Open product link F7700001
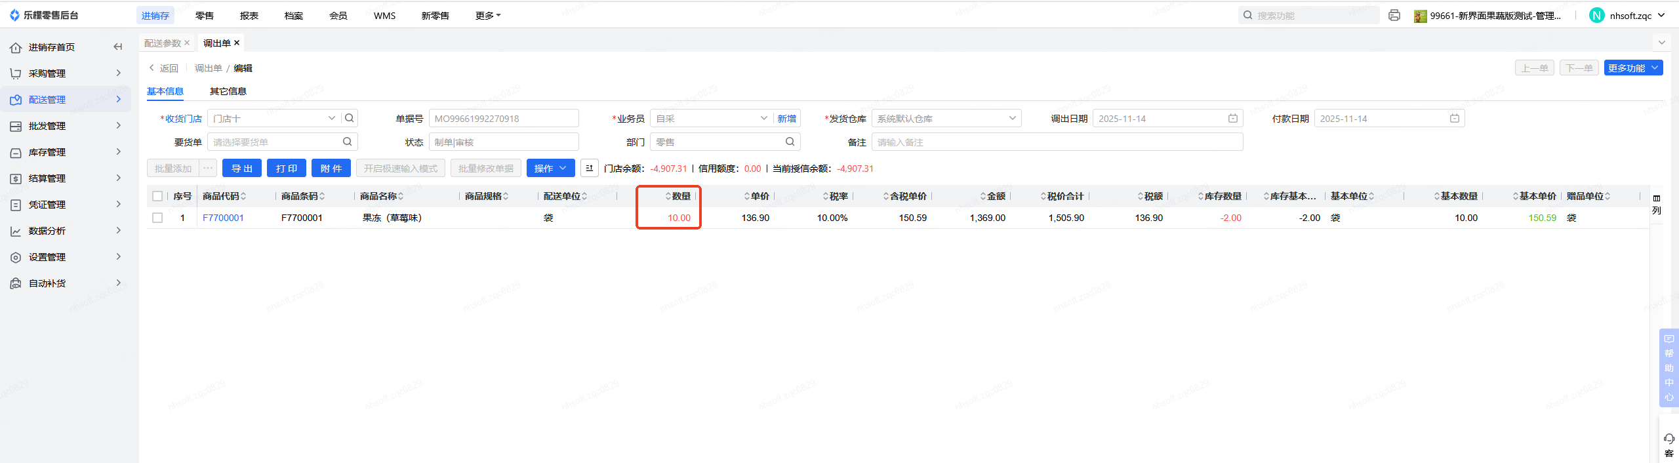Screen dimensions: 1679x463 pyautogui.click(x=223, y=218)
